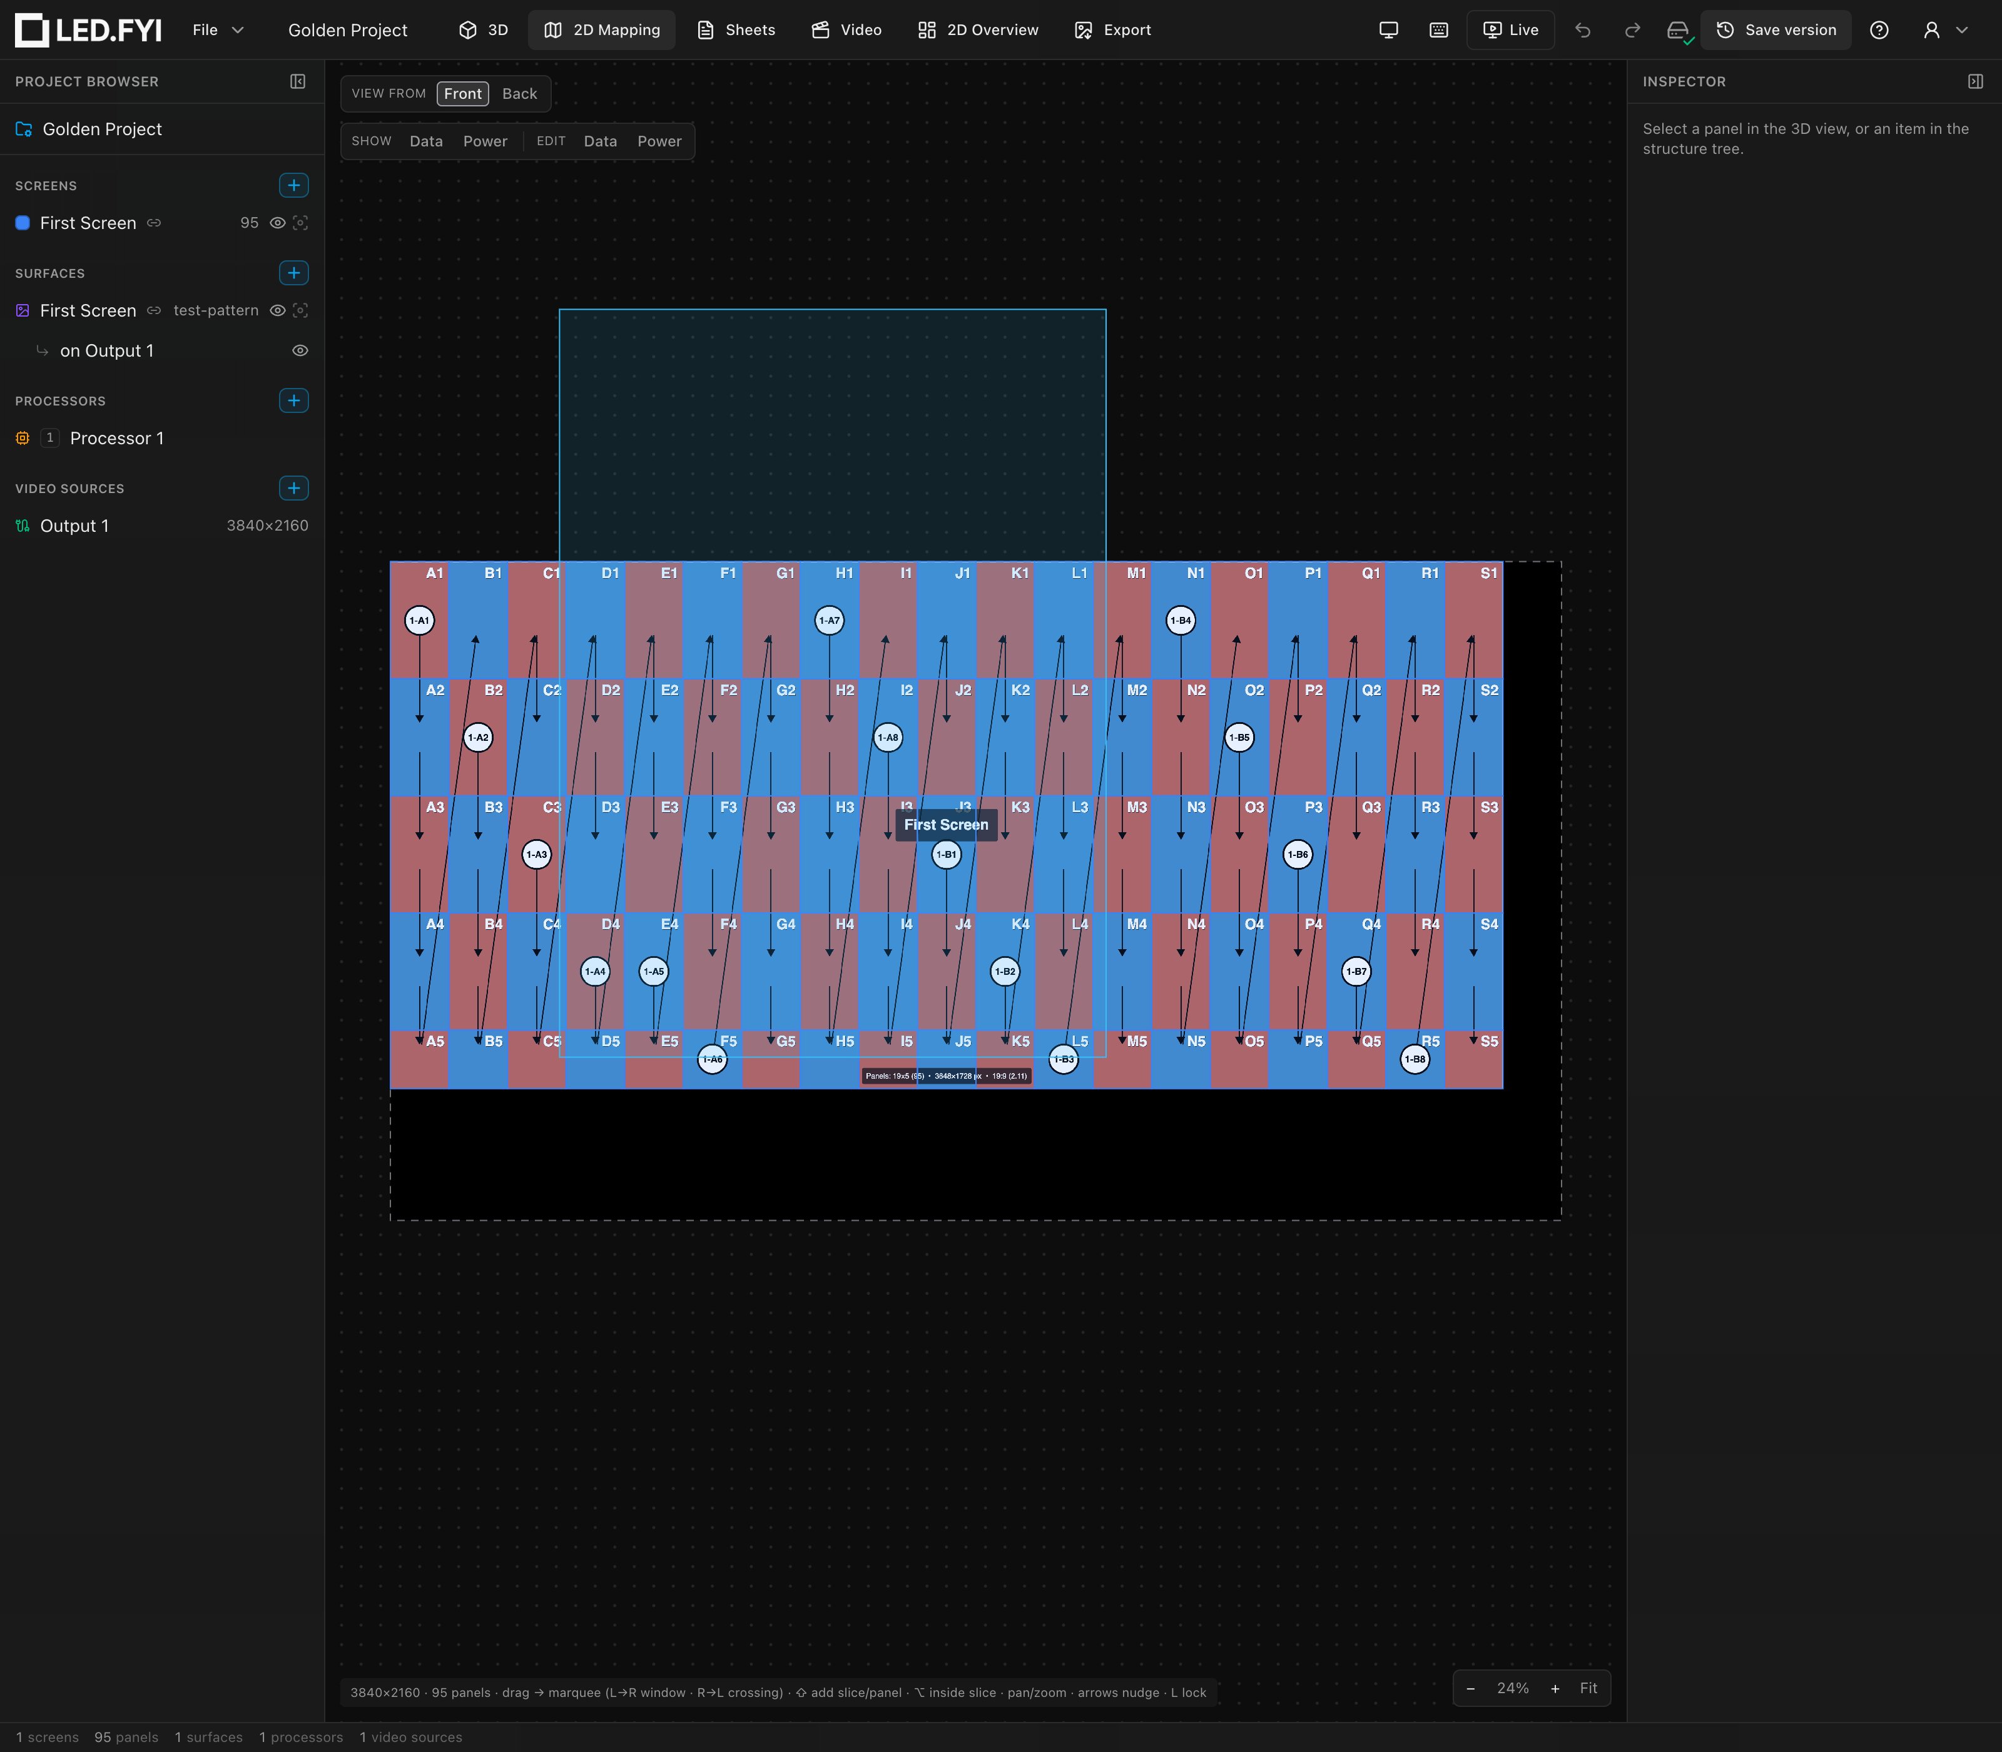Screen dimensions: 2002x1752
Task: Focus on First Screen in Screens
Action: [x=300, y=223]
